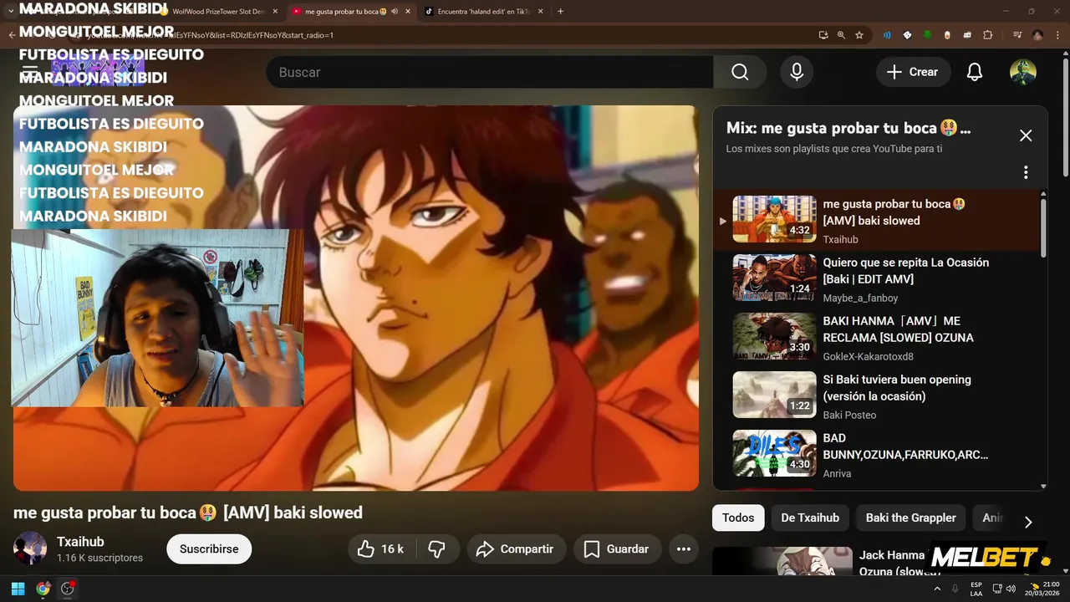Screen dimensions: 1070x602
Task: Open Chrome three-dot menu
Action: 1058,35
